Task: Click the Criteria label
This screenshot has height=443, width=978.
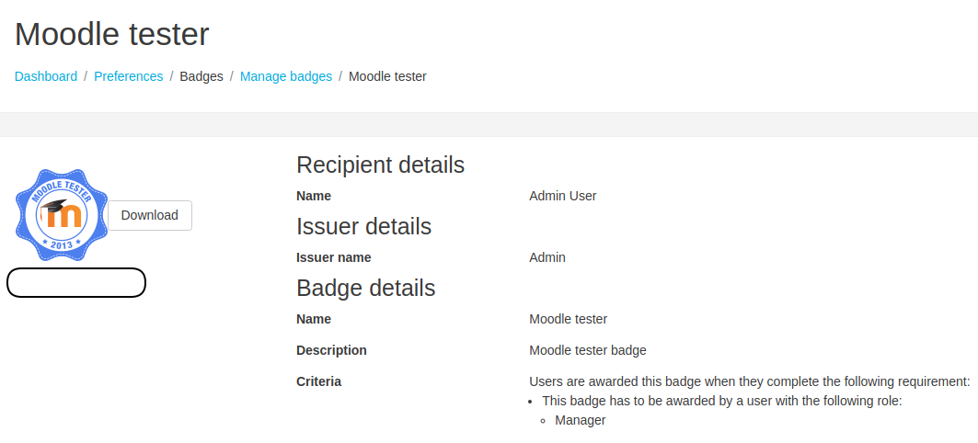Action: pos(318,381)
